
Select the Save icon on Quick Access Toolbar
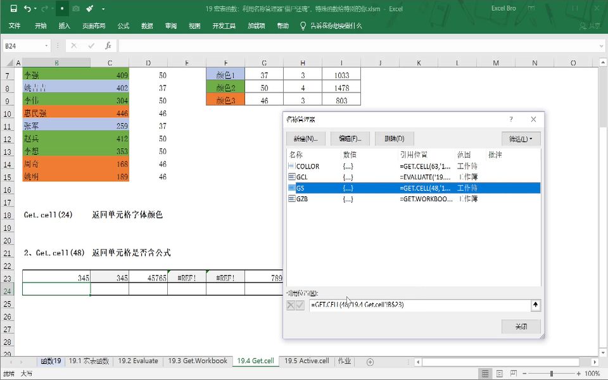[14, 8]
